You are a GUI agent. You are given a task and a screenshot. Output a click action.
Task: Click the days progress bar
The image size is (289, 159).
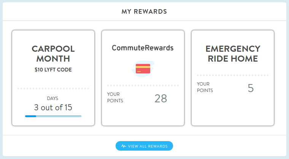pyautogui.click(x=53, y=116)
